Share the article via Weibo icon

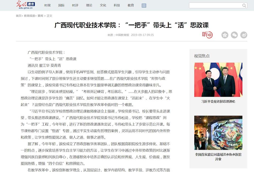(244, 35)
